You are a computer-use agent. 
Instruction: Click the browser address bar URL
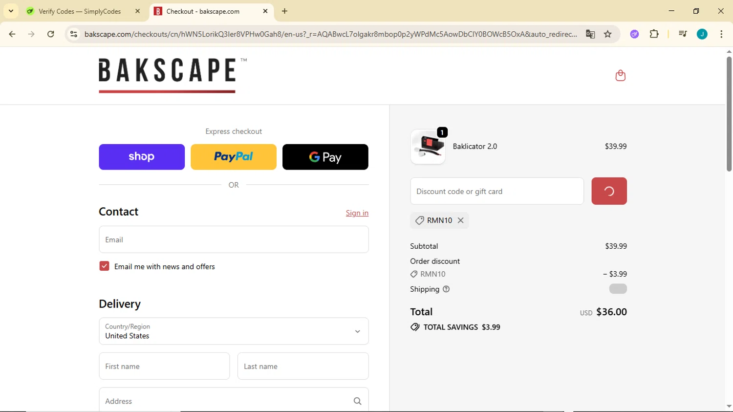330,34
